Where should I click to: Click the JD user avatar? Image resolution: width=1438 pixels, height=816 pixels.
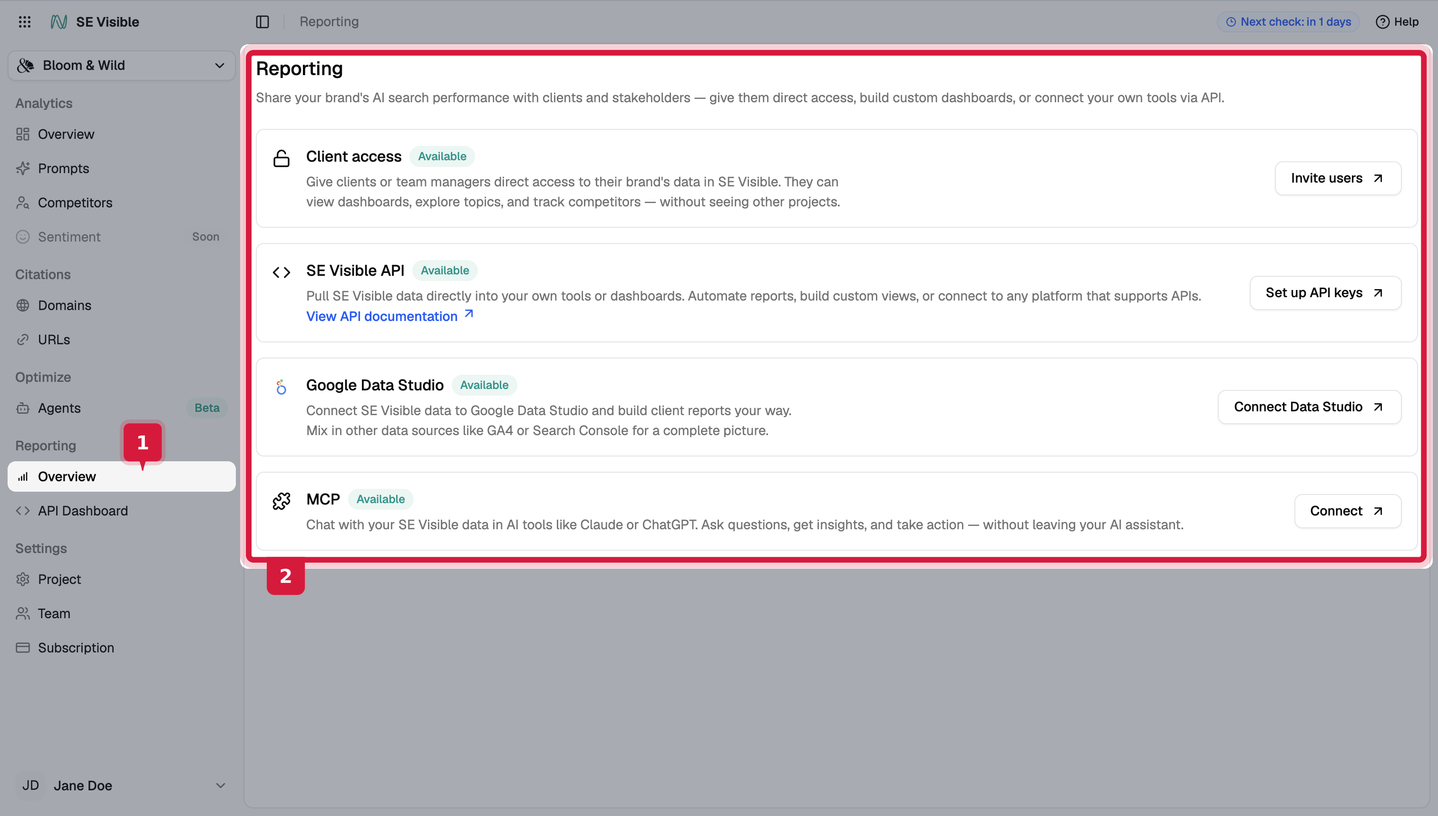(30, 785)
